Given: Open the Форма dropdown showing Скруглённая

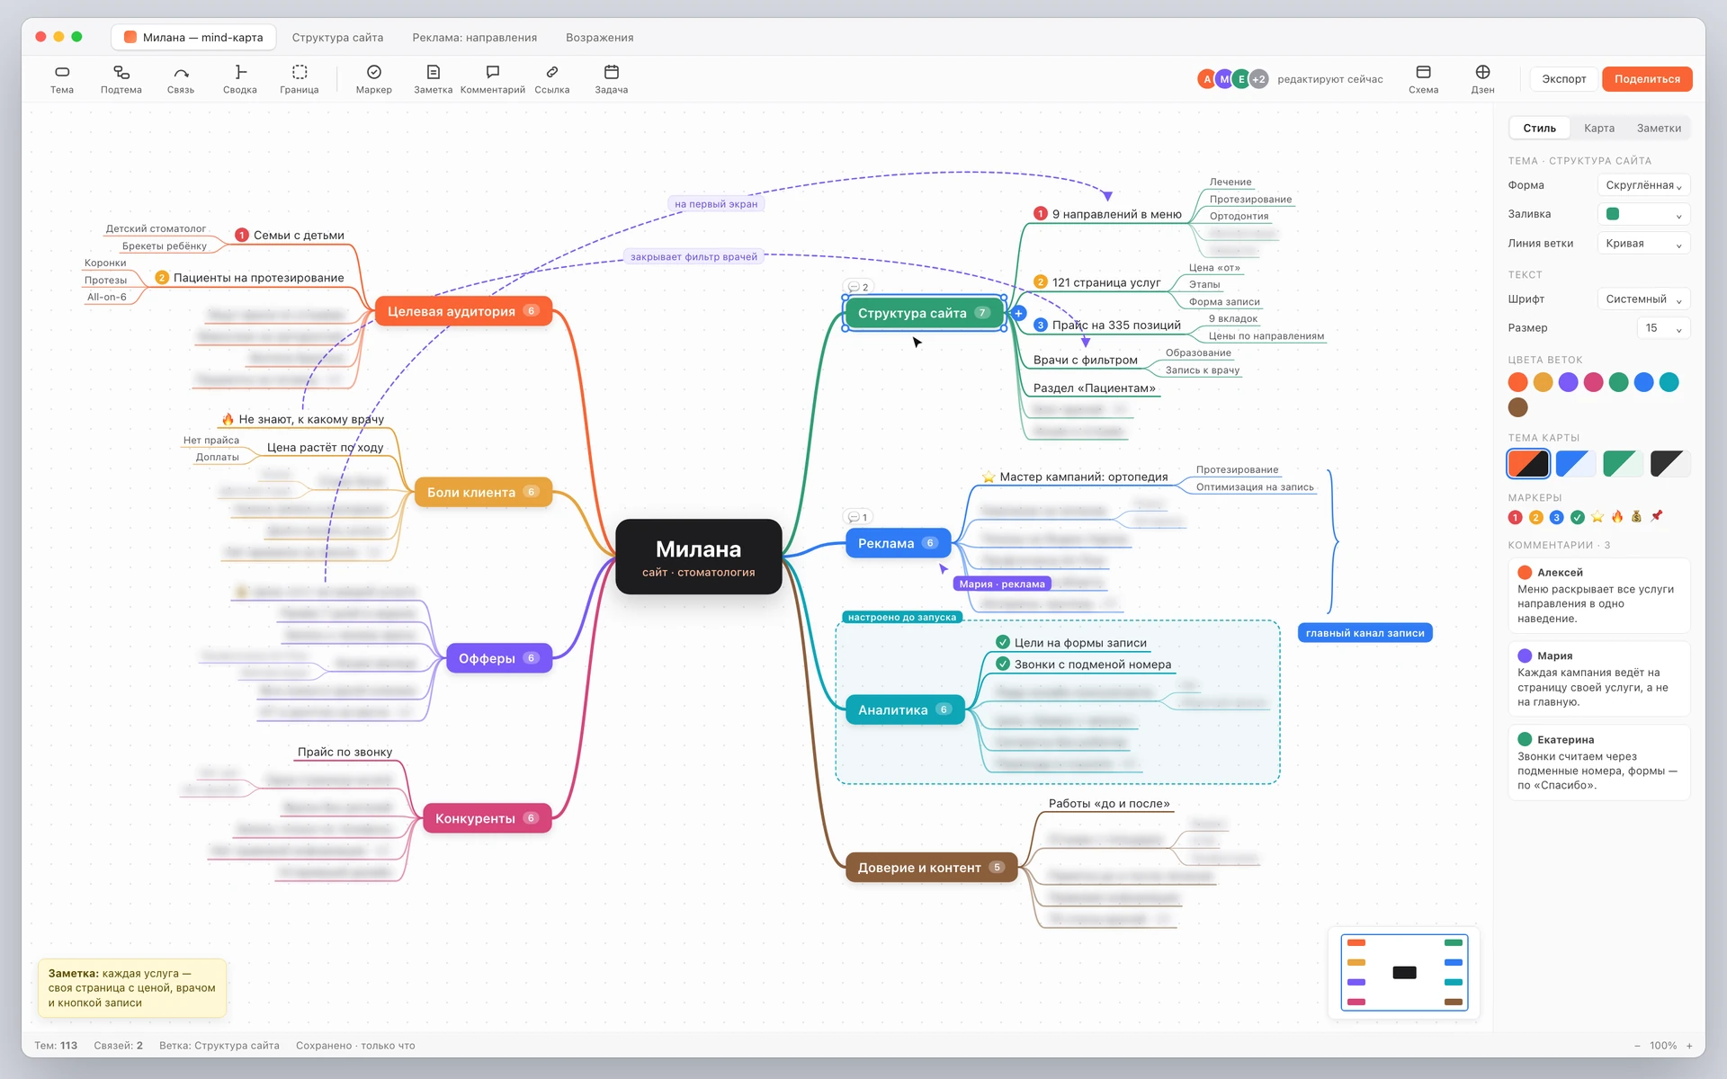Looking at the screenshot, I should 1643,185.
